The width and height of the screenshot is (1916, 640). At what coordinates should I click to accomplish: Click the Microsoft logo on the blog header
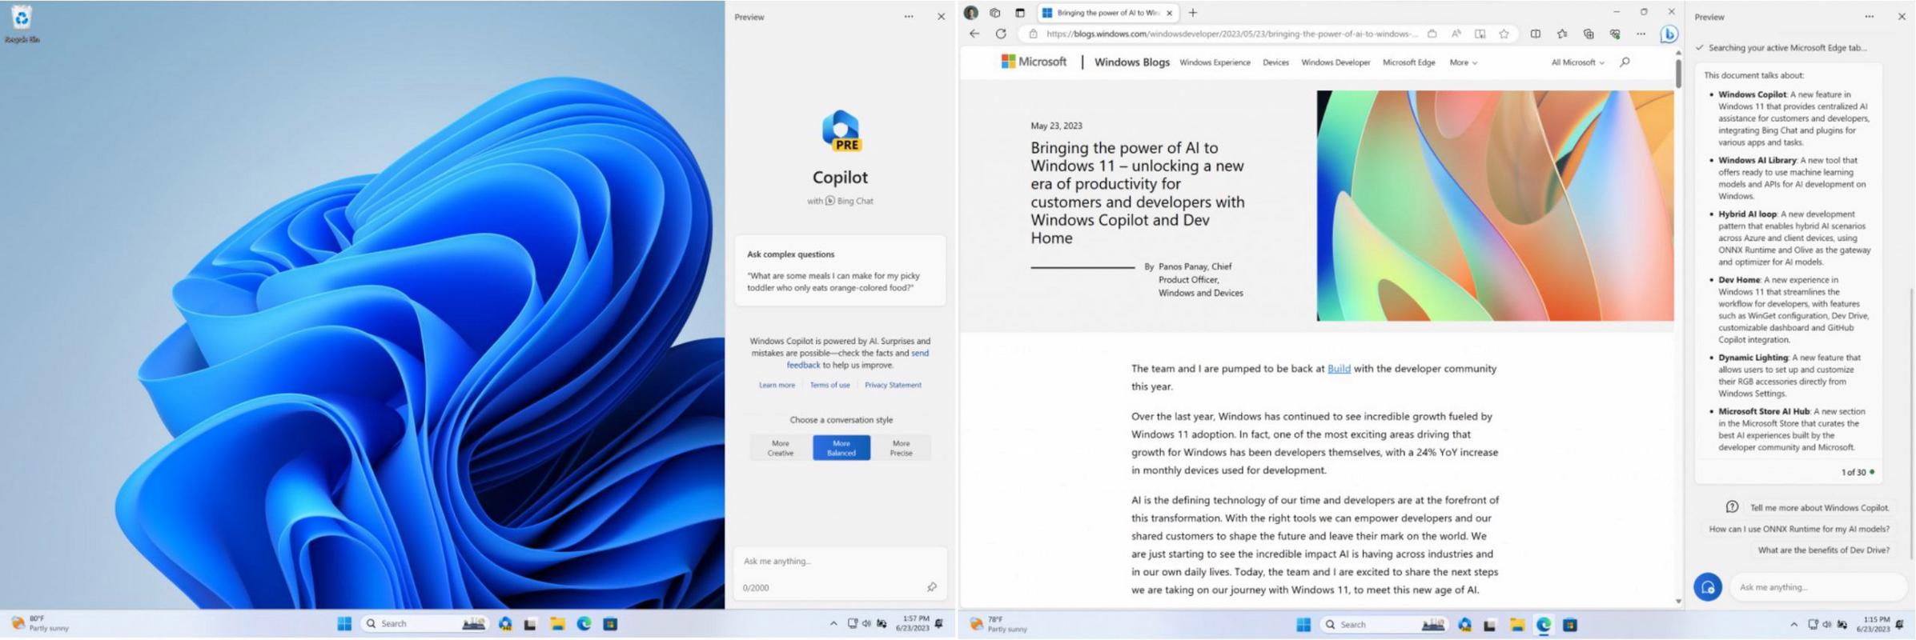click(x=1034, y=62)
